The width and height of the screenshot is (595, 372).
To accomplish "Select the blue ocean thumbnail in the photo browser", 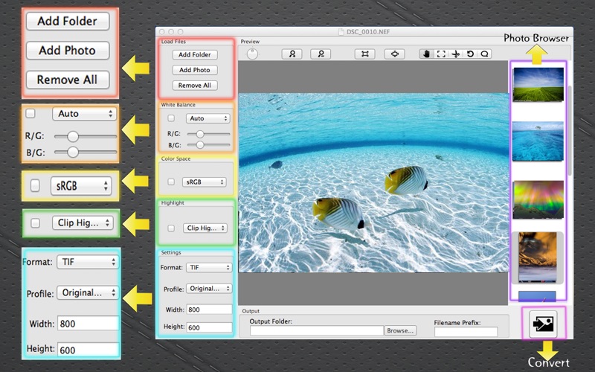I will [538, 141].
